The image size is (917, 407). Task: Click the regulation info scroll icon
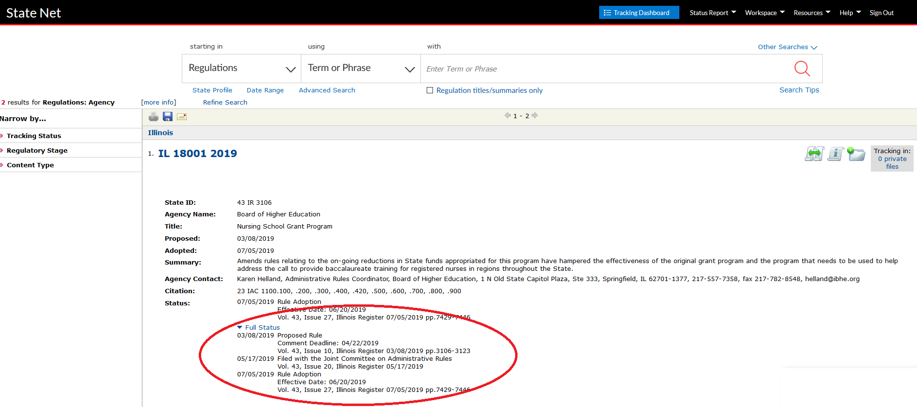(x=835, y=154)
